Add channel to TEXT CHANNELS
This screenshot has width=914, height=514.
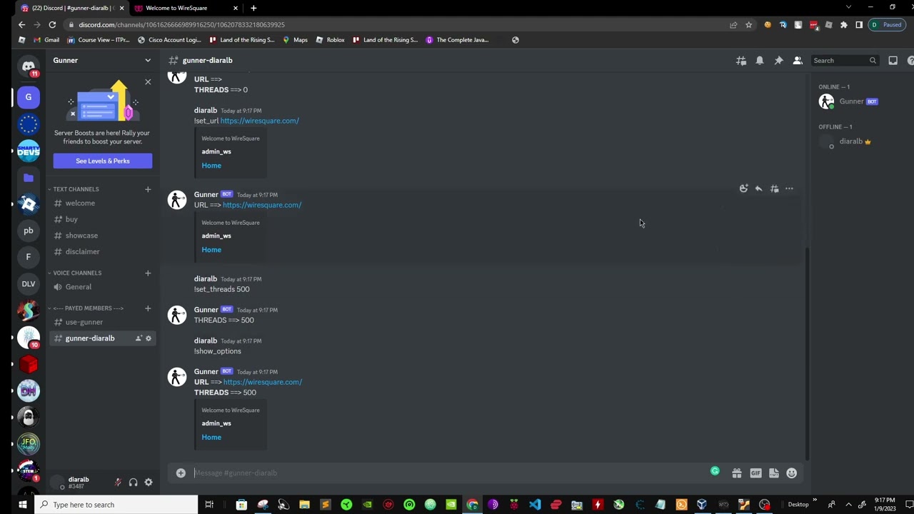point(148,189)
